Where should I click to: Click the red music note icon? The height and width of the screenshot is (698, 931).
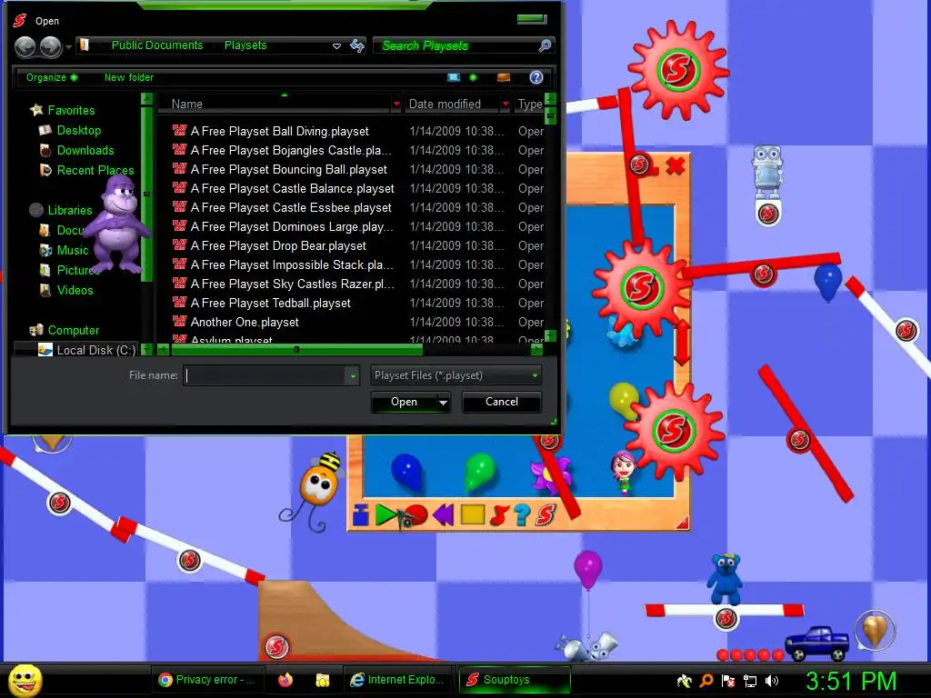(500, 514)
